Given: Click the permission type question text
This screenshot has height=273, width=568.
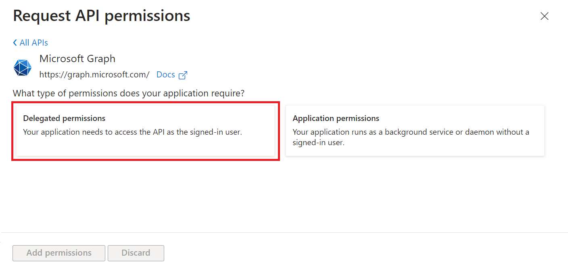Looking at the screenshot, I should pyautogui.click(x=128, y=94).
